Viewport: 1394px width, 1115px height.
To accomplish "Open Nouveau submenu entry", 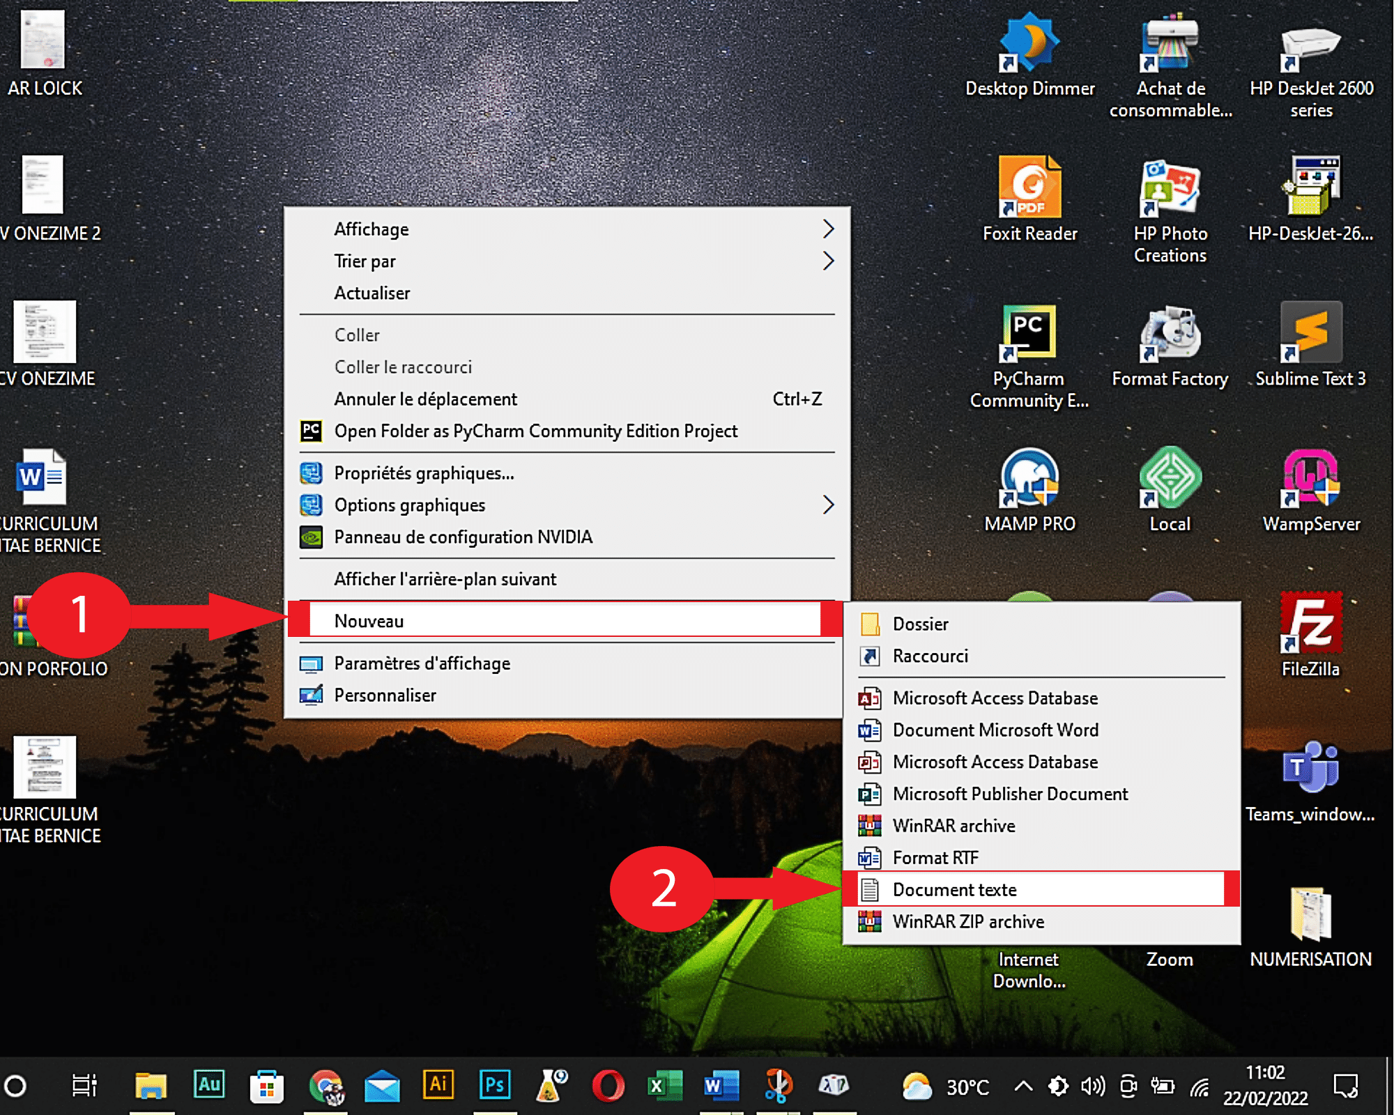I will click(565, 620).
